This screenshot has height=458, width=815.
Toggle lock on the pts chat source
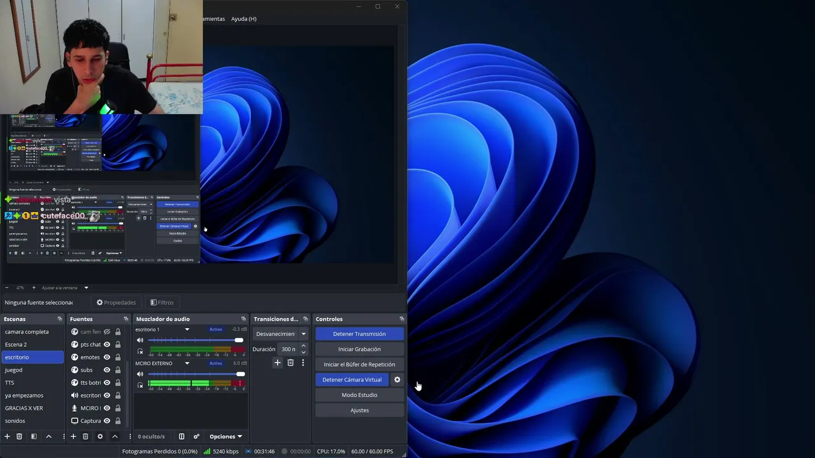click(x=118, y=344)
